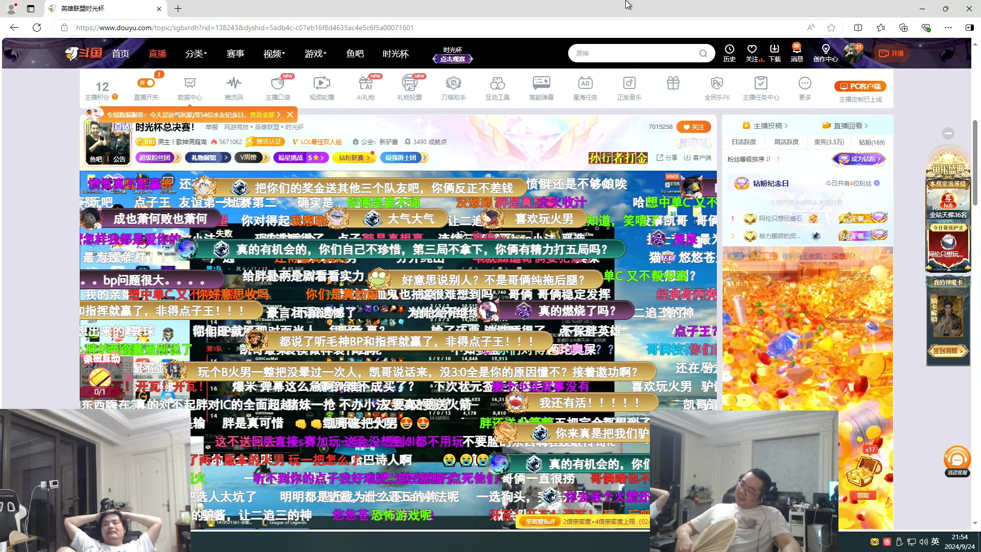Open 视频轮播 video carousel tool

321,88
